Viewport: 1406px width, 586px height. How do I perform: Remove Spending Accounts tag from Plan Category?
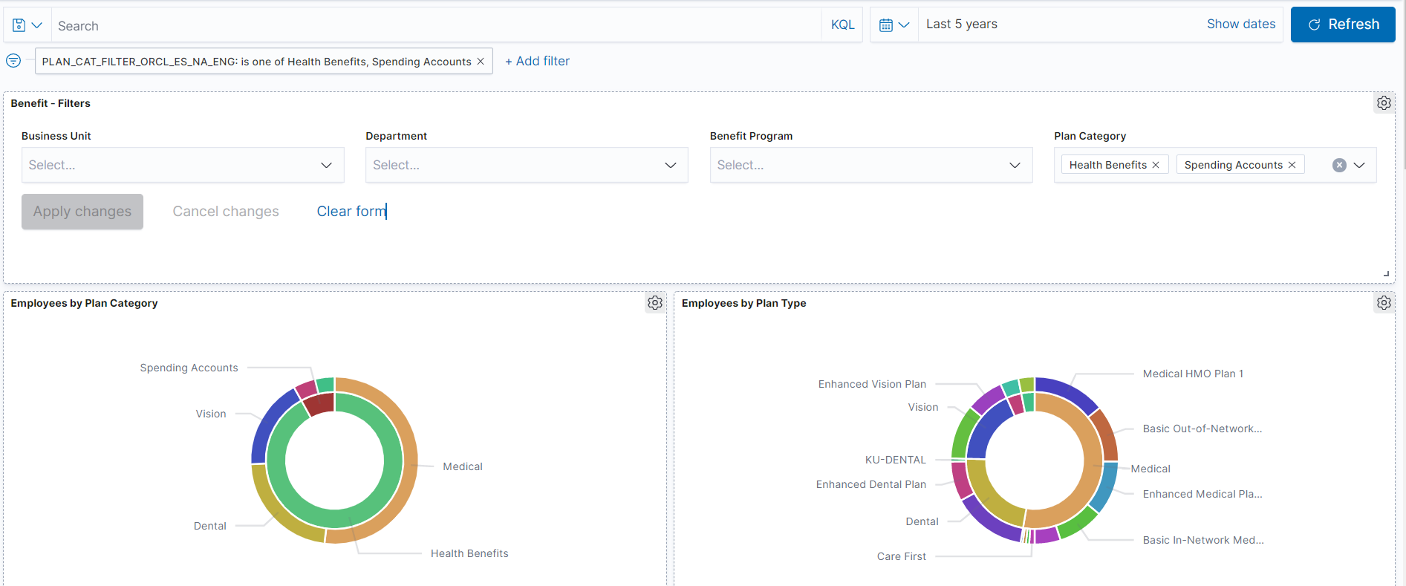click(1292, 165)
